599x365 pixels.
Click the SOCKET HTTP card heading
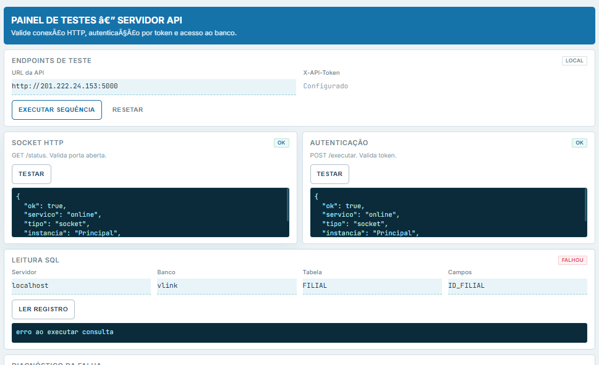38,143
